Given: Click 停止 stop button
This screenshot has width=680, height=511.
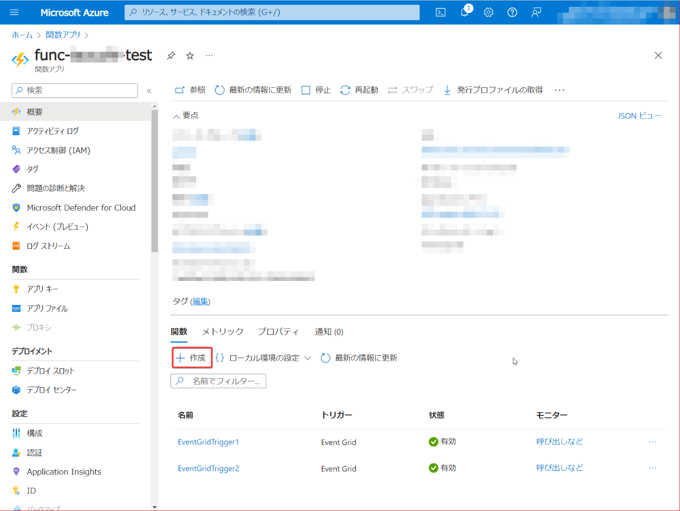Looking at the screenshot, I should (x=316, y=90).
